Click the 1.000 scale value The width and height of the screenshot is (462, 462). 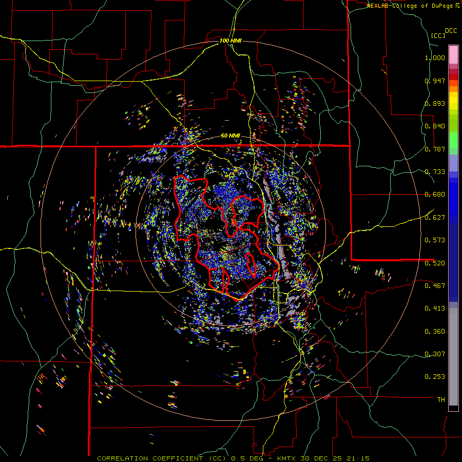coord(435,57)
